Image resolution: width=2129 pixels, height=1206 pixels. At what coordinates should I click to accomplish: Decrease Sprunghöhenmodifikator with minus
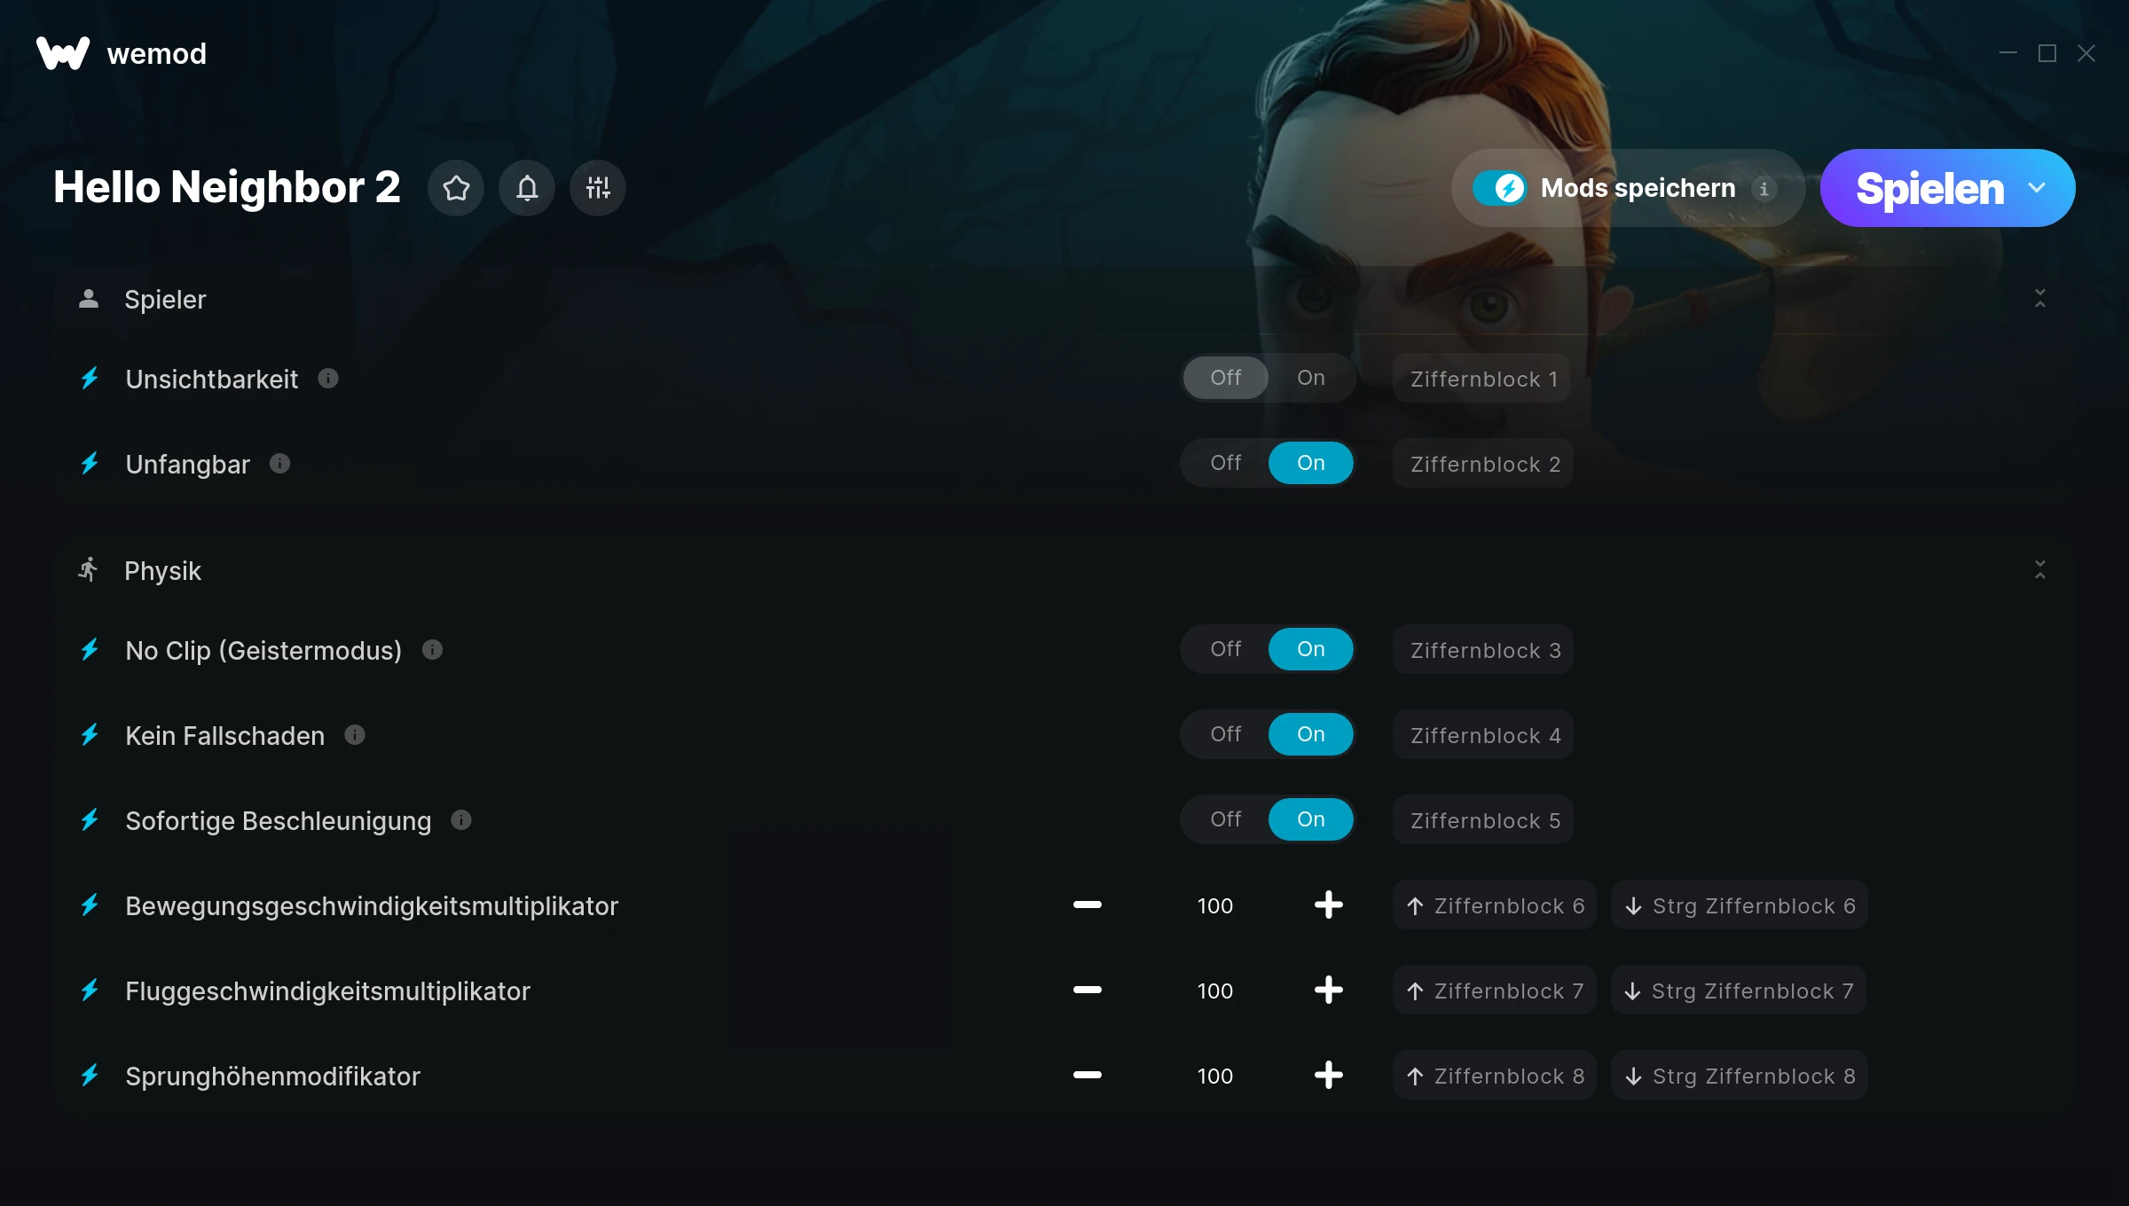[1088, 1076]
